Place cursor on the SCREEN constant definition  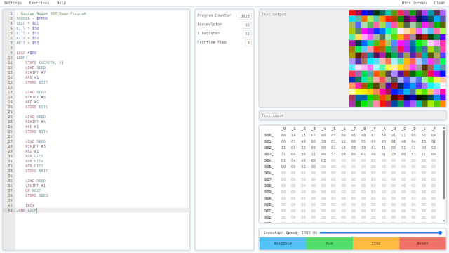pyautogui.click(x=32, y=18)
